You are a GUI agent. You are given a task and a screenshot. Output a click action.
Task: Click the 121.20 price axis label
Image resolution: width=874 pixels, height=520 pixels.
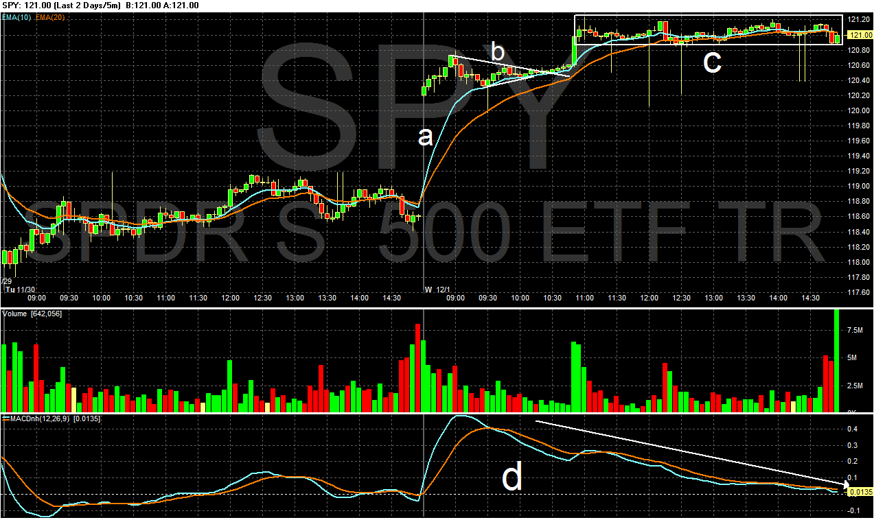tap(860, 20)
